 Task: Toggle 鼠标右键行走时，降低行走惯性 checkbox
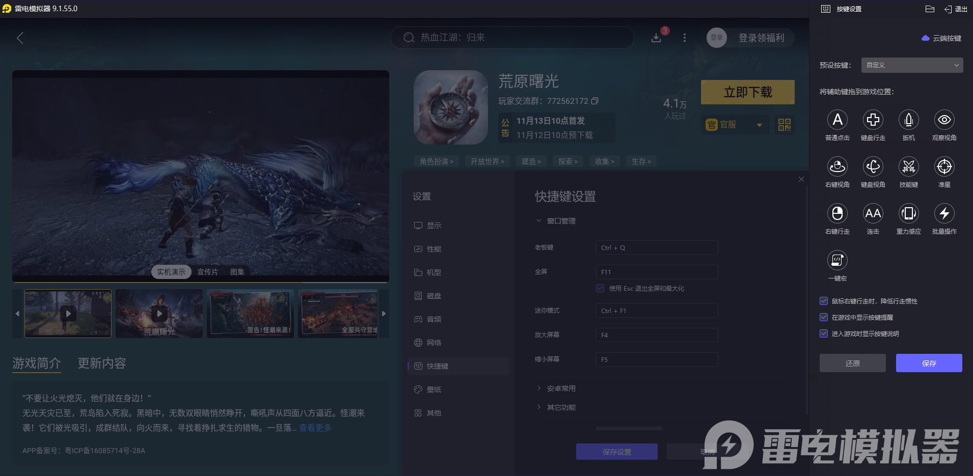824,301
